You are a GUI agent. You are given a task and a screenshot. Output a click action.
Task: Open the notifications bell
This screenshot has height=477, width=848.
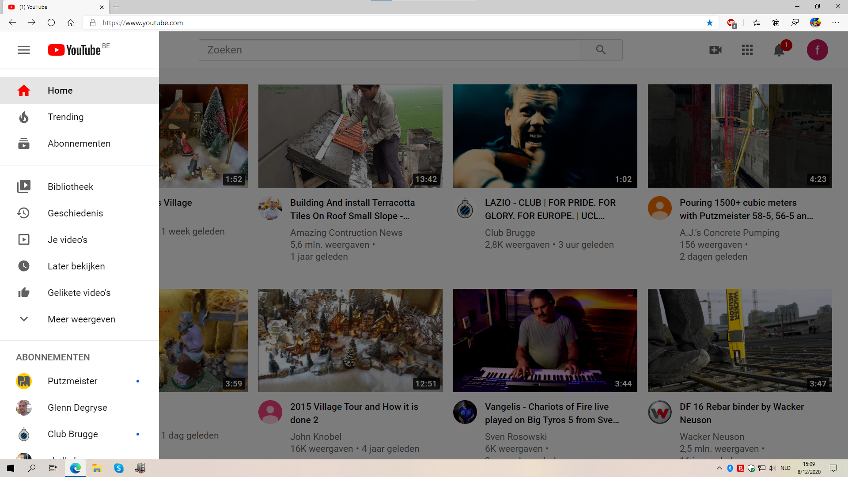click(x=779, y=50)
